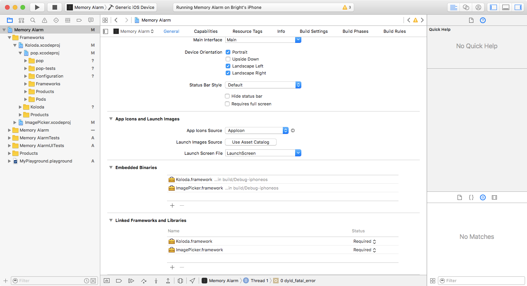Enable Requires full screen

pos(227,104)
